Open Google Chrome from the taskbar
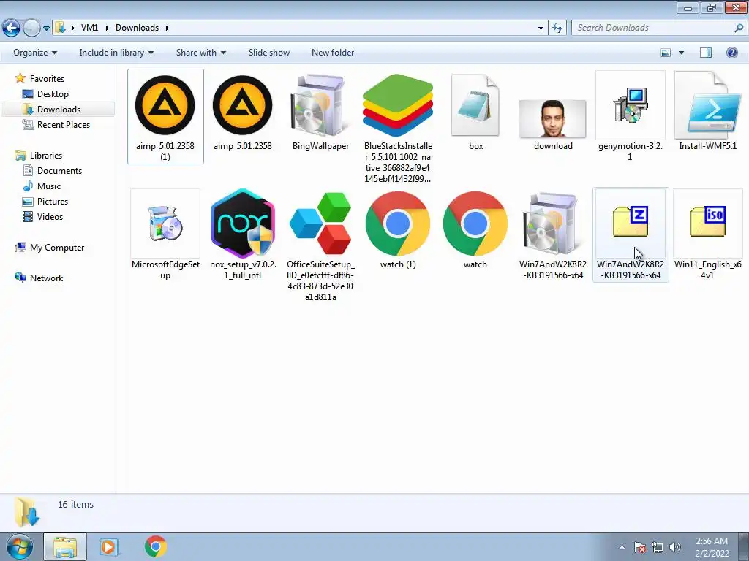749x561 pixels. click(x=155, y=546)
